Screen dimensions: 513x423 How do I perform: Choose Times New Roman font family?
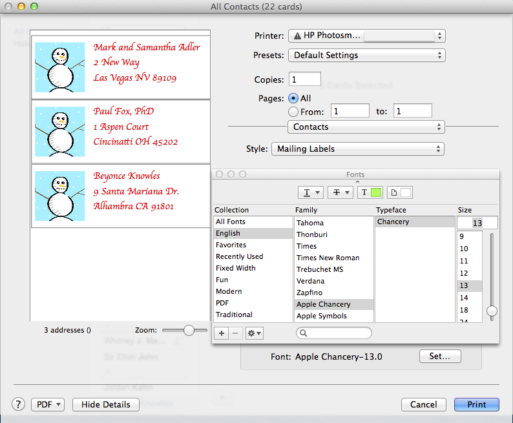pyautogui.click(x=328, y=258)
